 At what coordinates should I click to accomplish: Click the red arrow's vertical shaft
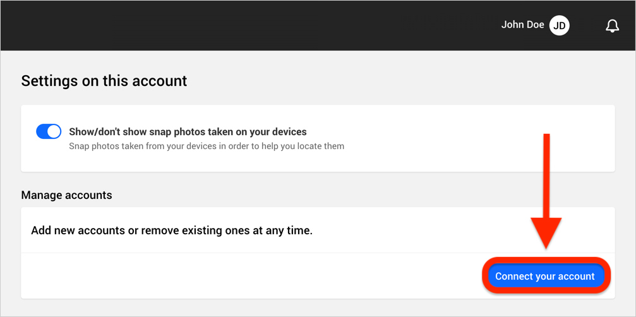(546, 176)
